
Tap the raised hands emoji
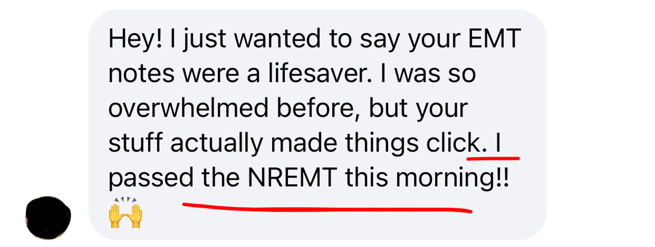(x=126, y=213)
